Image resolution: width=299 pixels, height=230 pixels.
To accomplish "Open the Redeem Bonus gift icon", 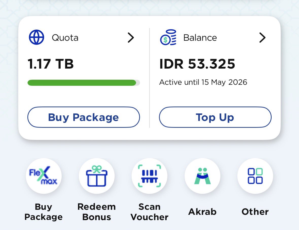I will pyautogui.click(x=97, y=176).
